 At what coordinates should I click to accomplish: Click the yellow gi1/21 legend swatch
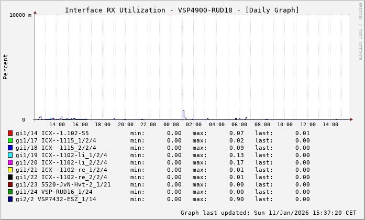pos(10,170)
